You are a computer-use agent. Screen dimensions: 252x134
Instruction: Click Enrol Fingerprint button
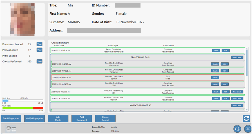[11, 119]
